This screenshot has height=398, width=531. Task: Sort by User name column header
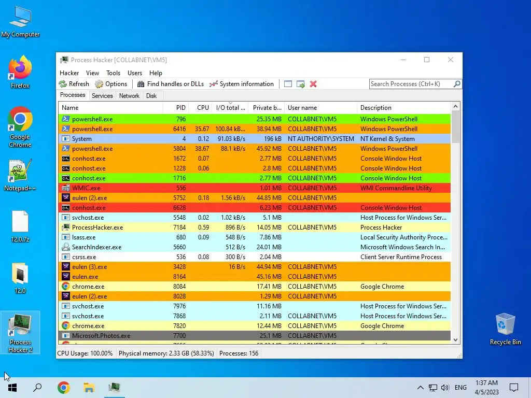pos(320,108)
